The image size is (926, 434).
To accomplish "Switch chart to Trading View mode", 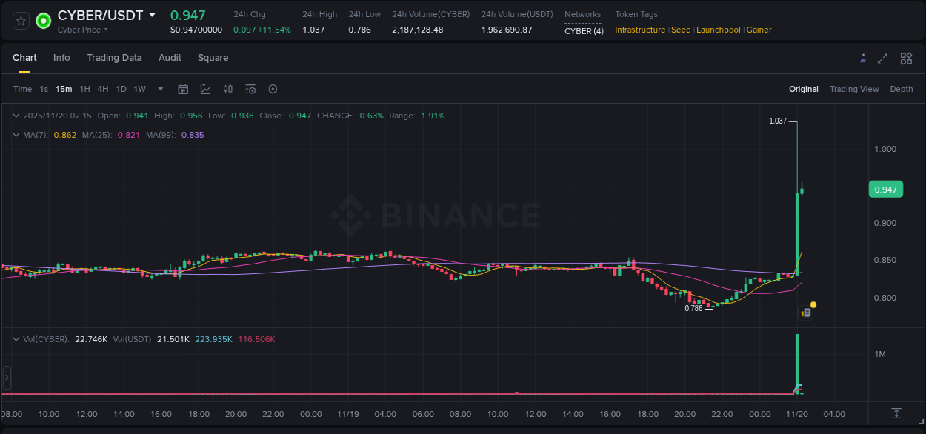I will click(853, 89).
